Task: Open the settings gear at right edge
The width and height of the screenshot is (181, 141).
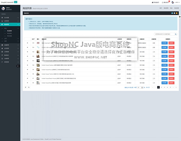Action: [x=180, y=17]
